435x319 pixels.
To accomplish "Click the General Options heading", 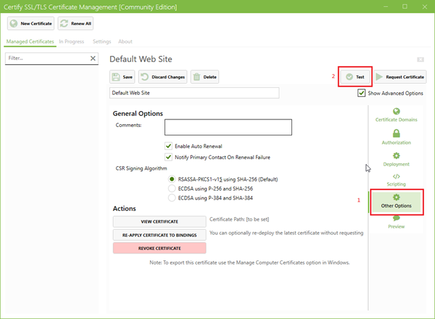I will (x=137, y=114).
